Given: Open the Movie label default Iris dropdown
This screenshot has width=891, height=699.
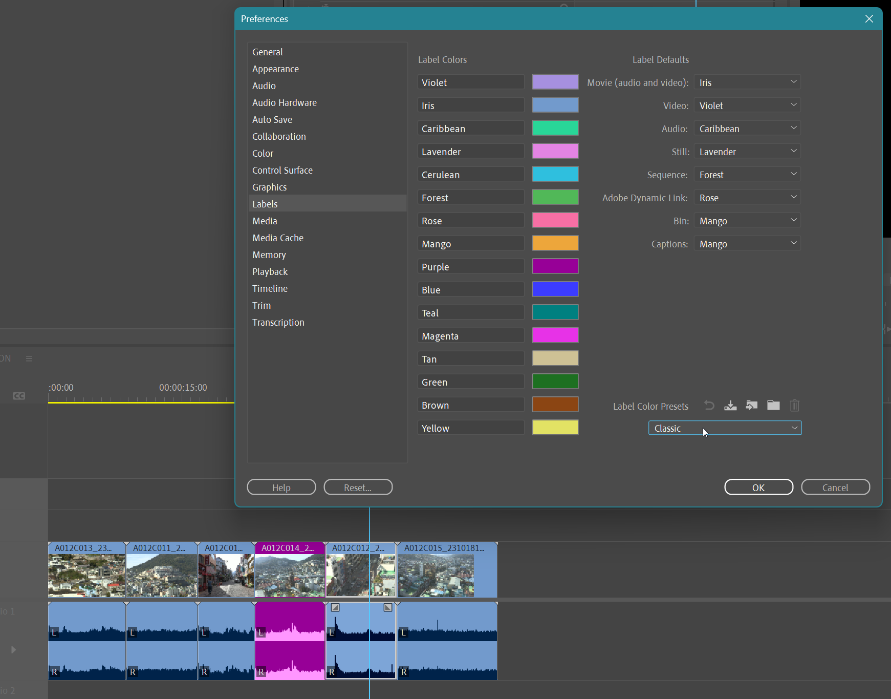Looking at the screenshot, I should (x=746, y=82).
